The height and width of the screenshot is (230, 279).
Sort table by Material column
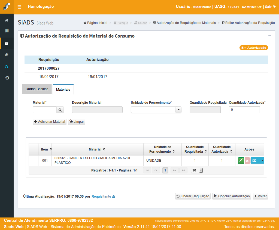(104, 149)
